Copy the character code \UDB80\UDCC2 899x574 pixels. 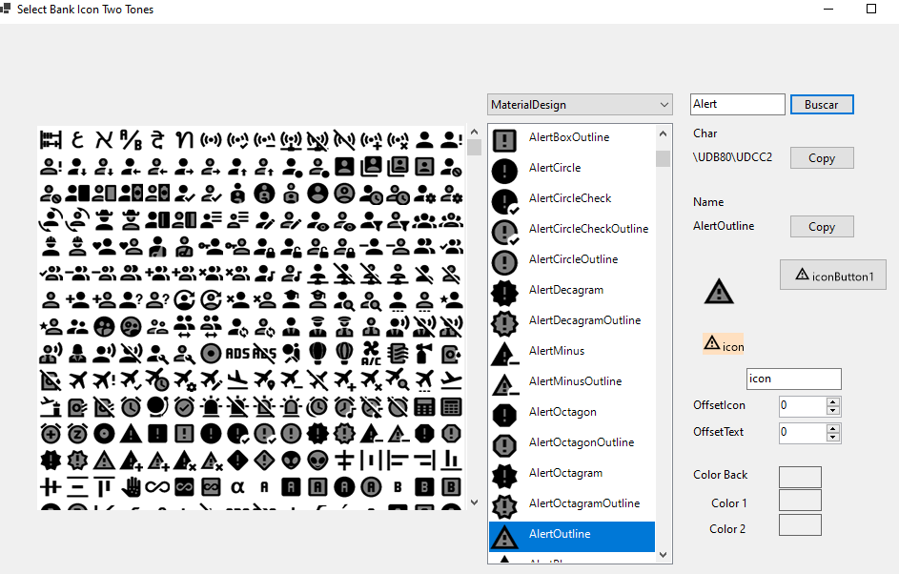point(821,157)
